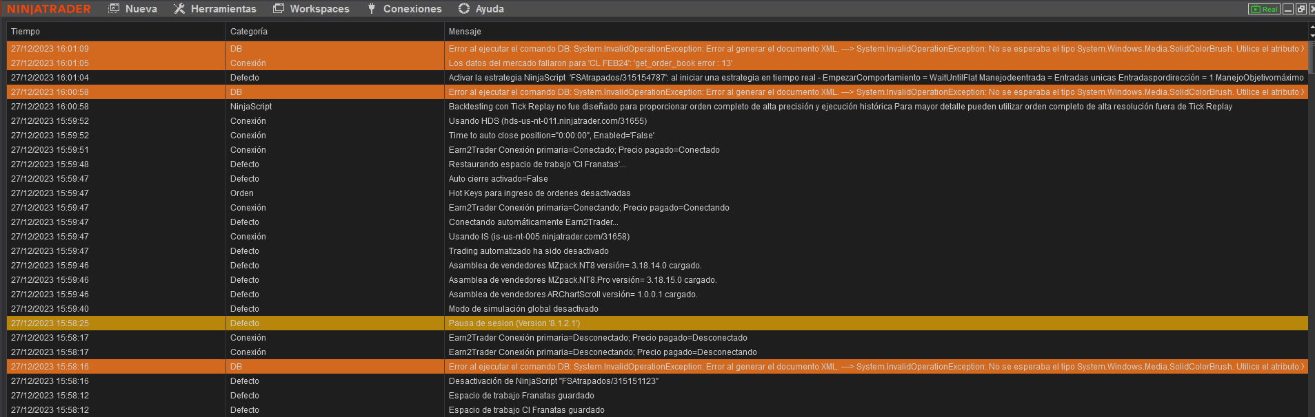Click the log scrollbar down arrow

(x=1312, y=36)
